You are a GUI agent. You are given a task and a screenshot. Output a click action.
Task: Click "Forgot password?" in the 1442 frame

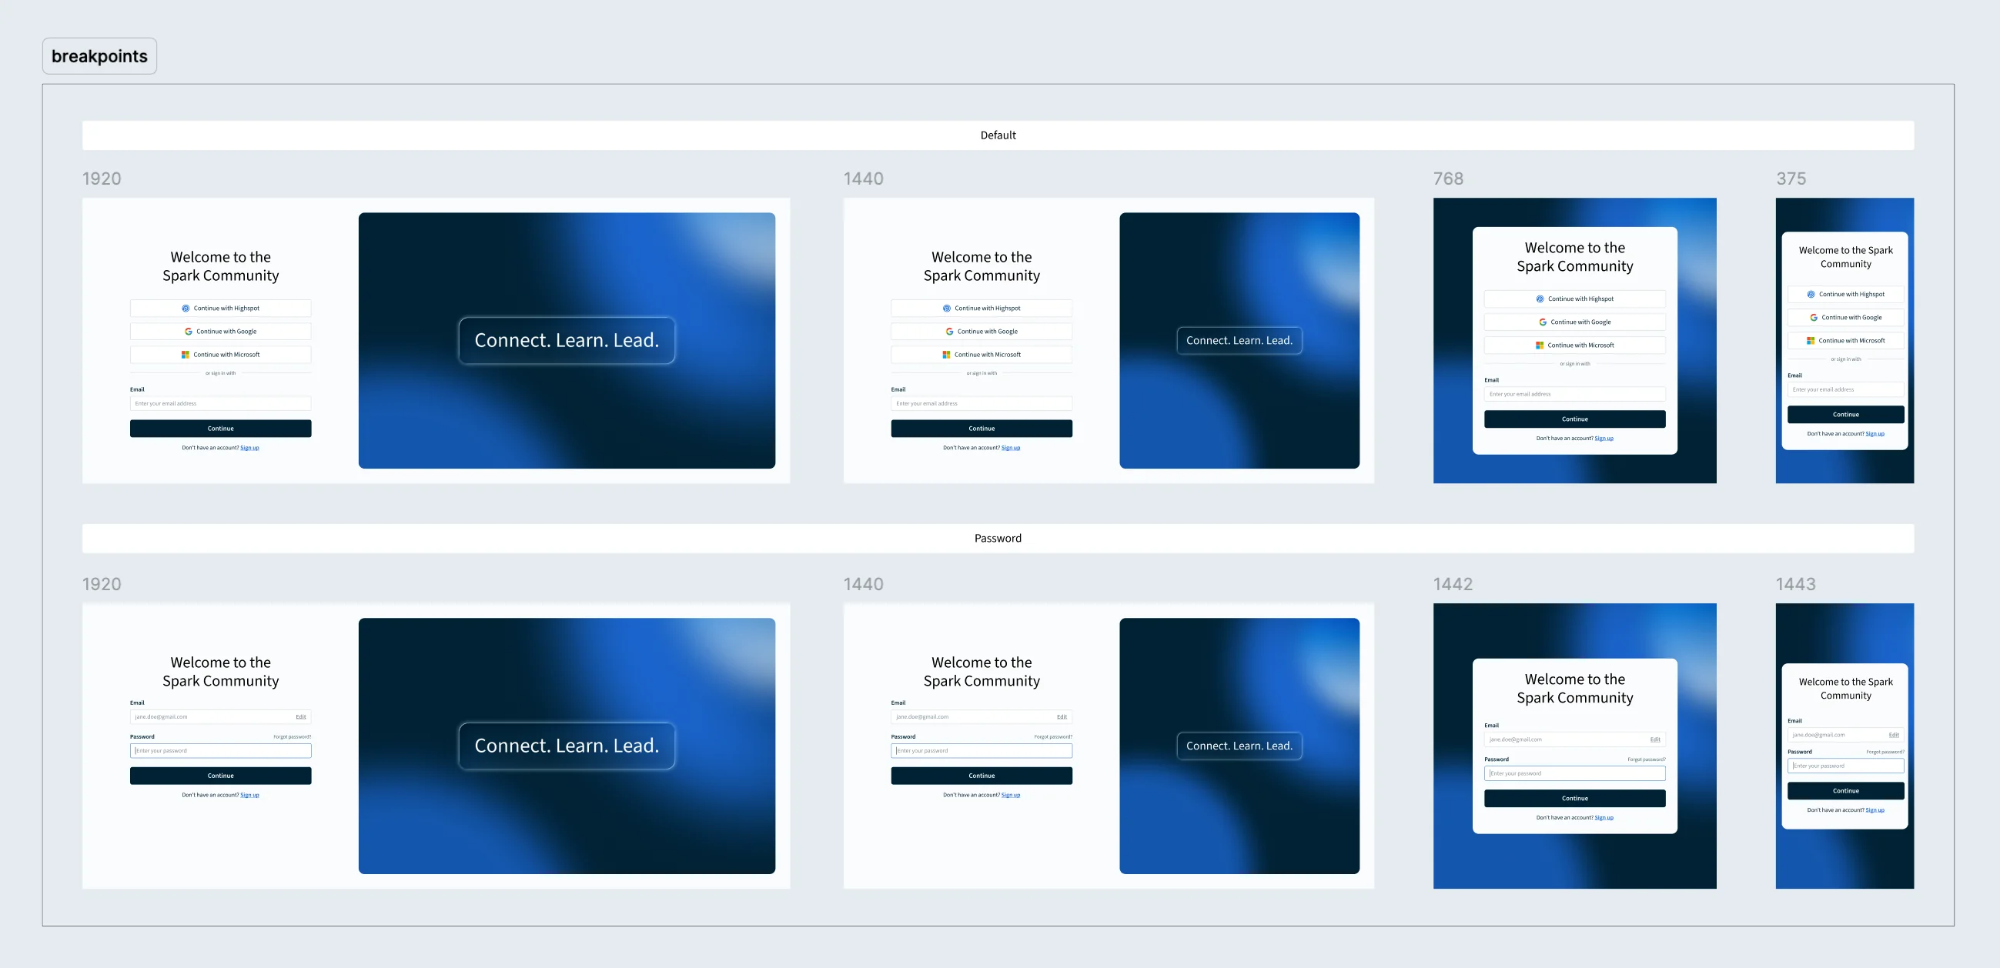click(x=1646, y=759)
